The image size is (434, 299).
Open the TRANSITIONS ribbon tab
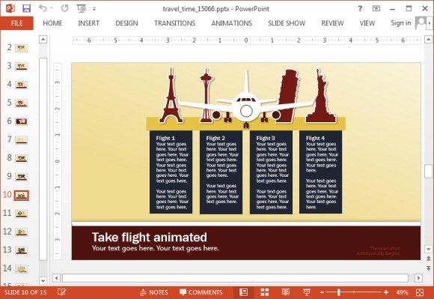[174, 23]
